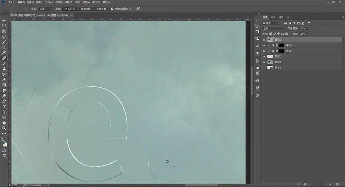This screenshot has height=187, width=345.
Task: Select the Horizontal Type tool
Action: (4, 107)
